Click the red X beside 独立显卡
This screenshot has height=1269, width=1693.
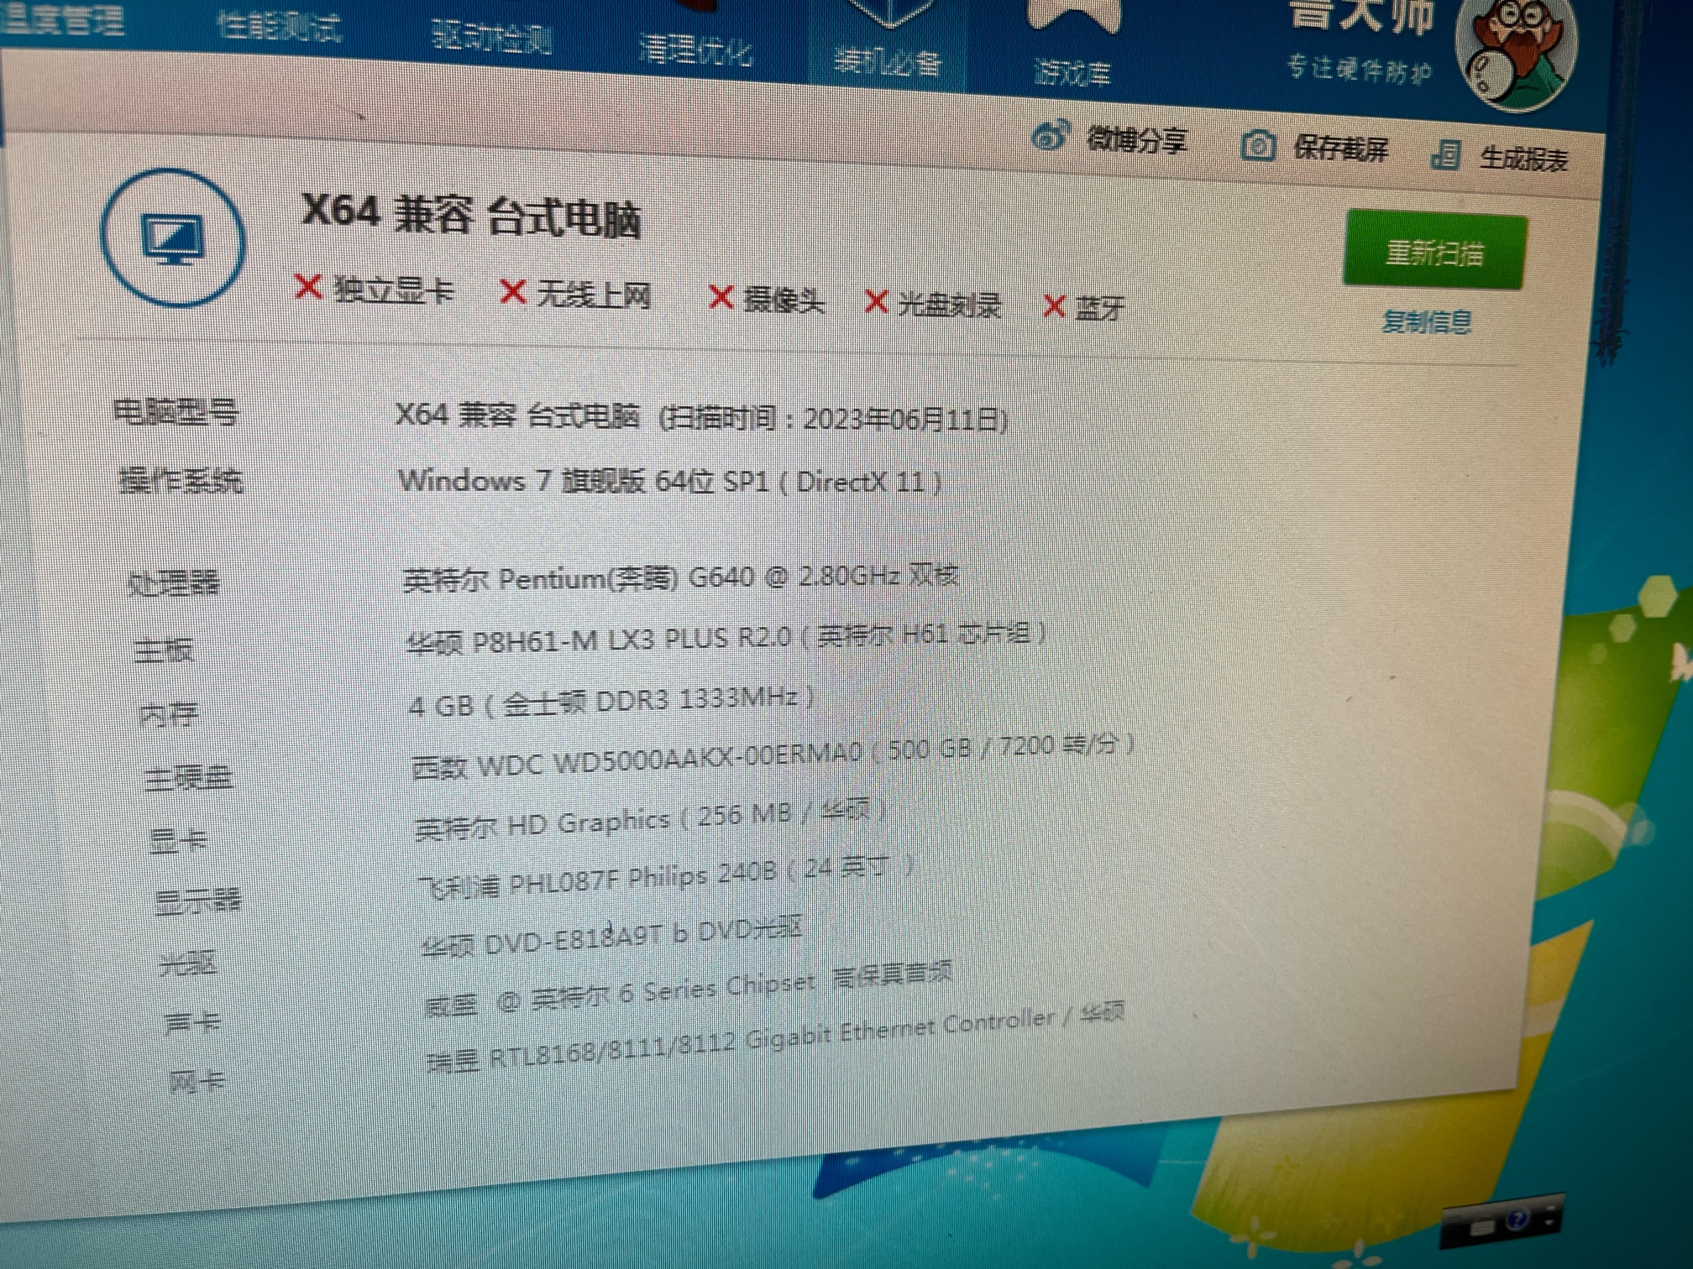(x=308, y=286)
